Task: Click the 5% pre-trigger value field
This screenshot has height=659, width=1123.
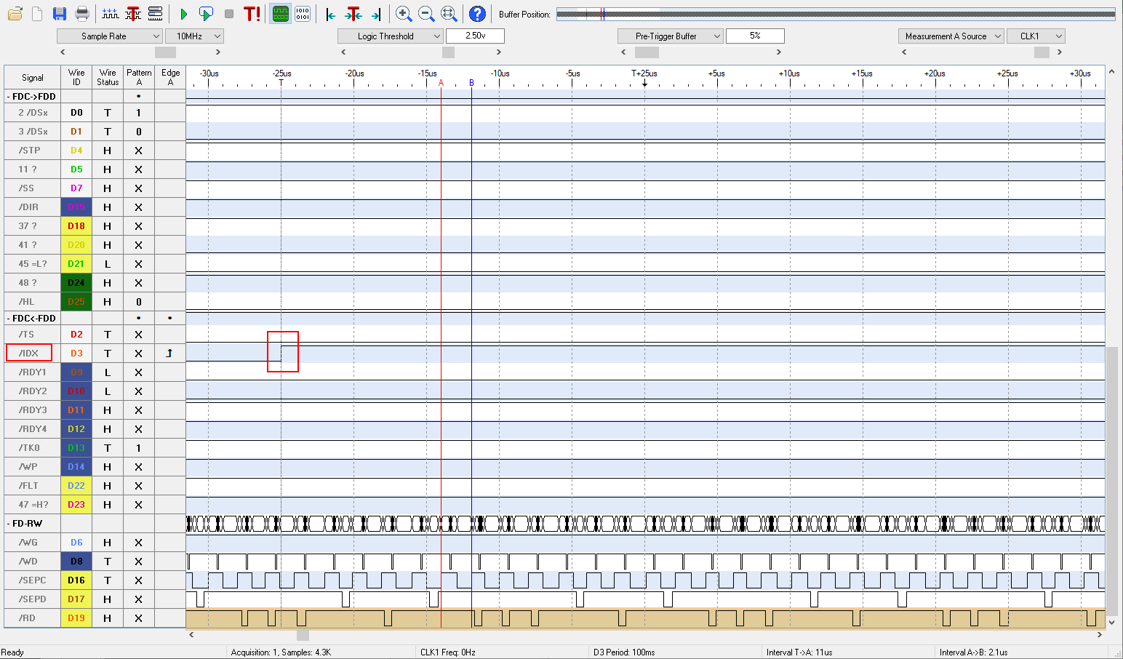Action: click(755, 36)
